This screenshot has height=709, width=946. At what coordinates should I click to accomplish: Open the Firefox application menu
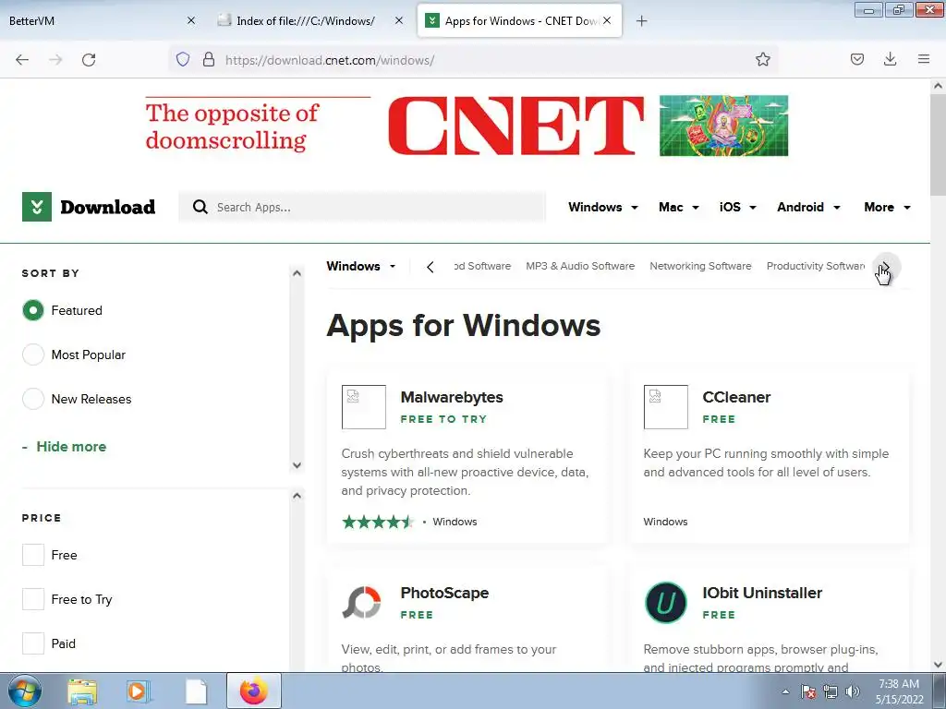924,59
